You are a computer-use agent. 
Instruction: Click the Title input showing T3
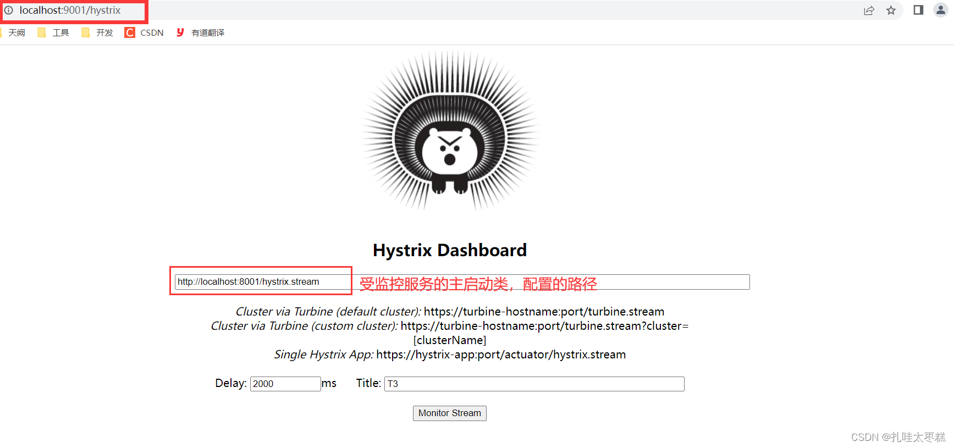(x=534, y=384)
